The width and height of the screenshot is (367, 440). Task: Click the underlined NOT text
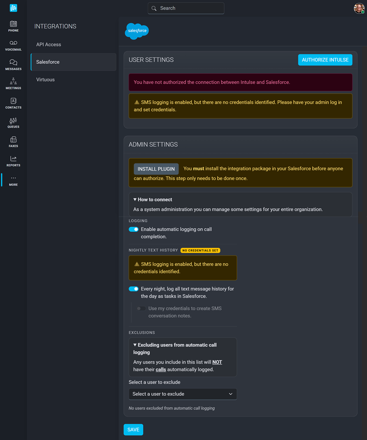click(217, 362)
